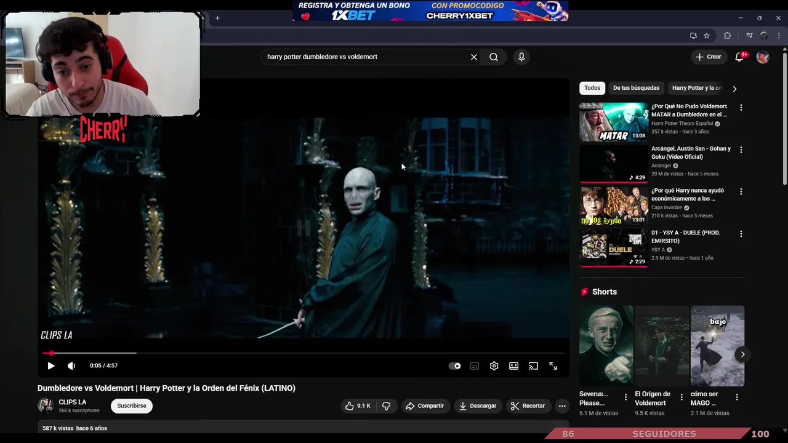Open the Chrome profile icon

[x=764, y=36]
